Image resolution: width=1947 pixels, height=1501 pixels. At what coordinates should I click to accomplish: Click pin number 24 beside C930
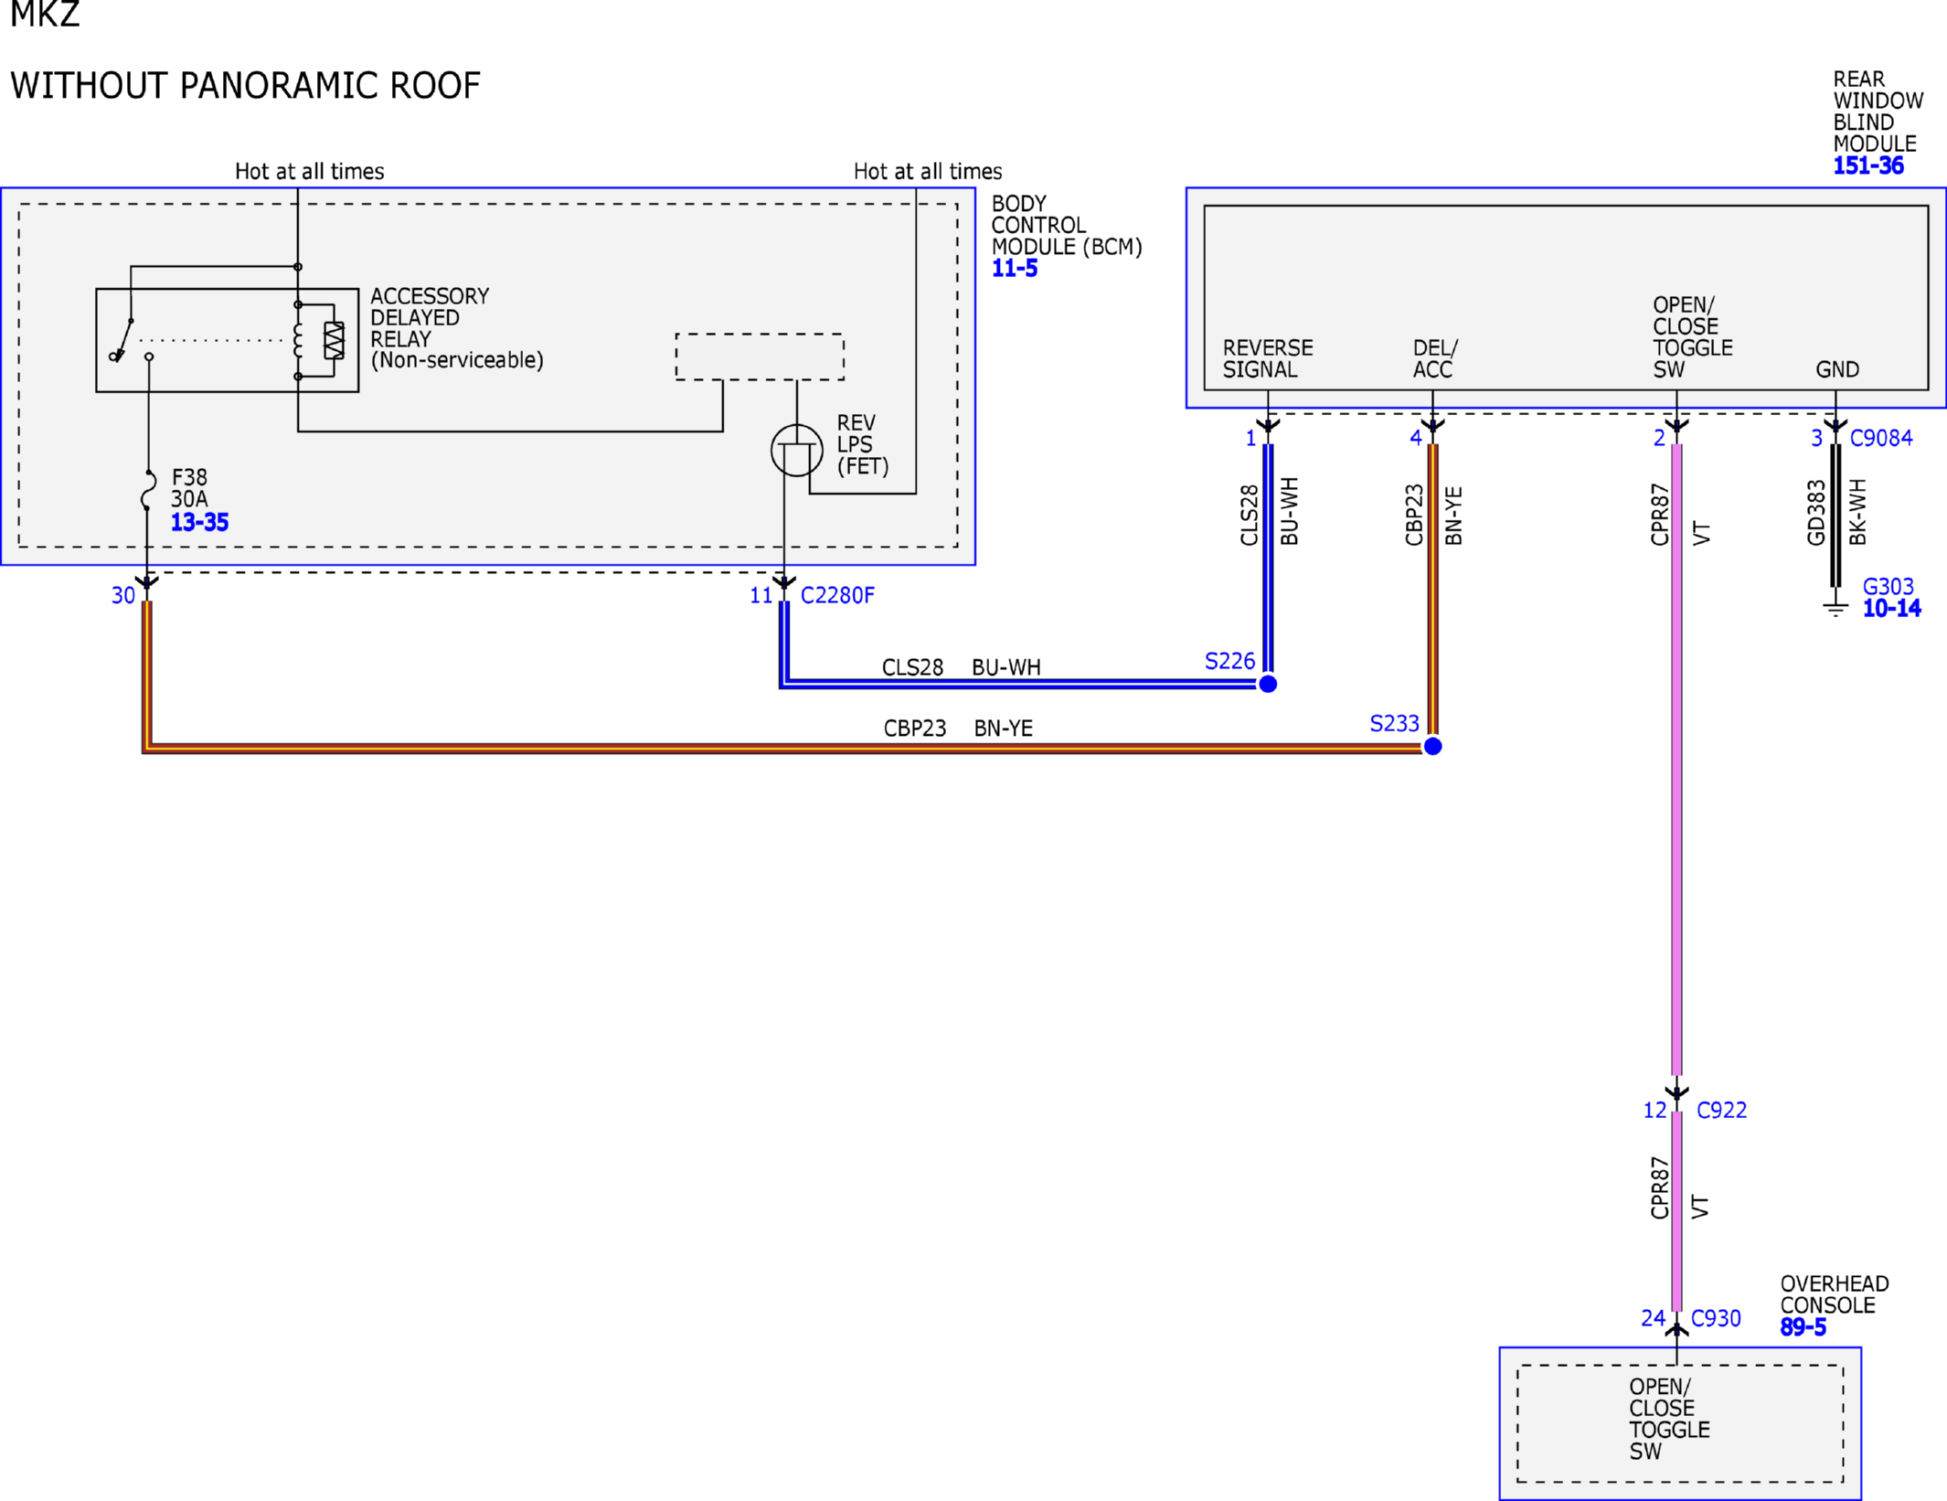click(x=1654, y=1319)
